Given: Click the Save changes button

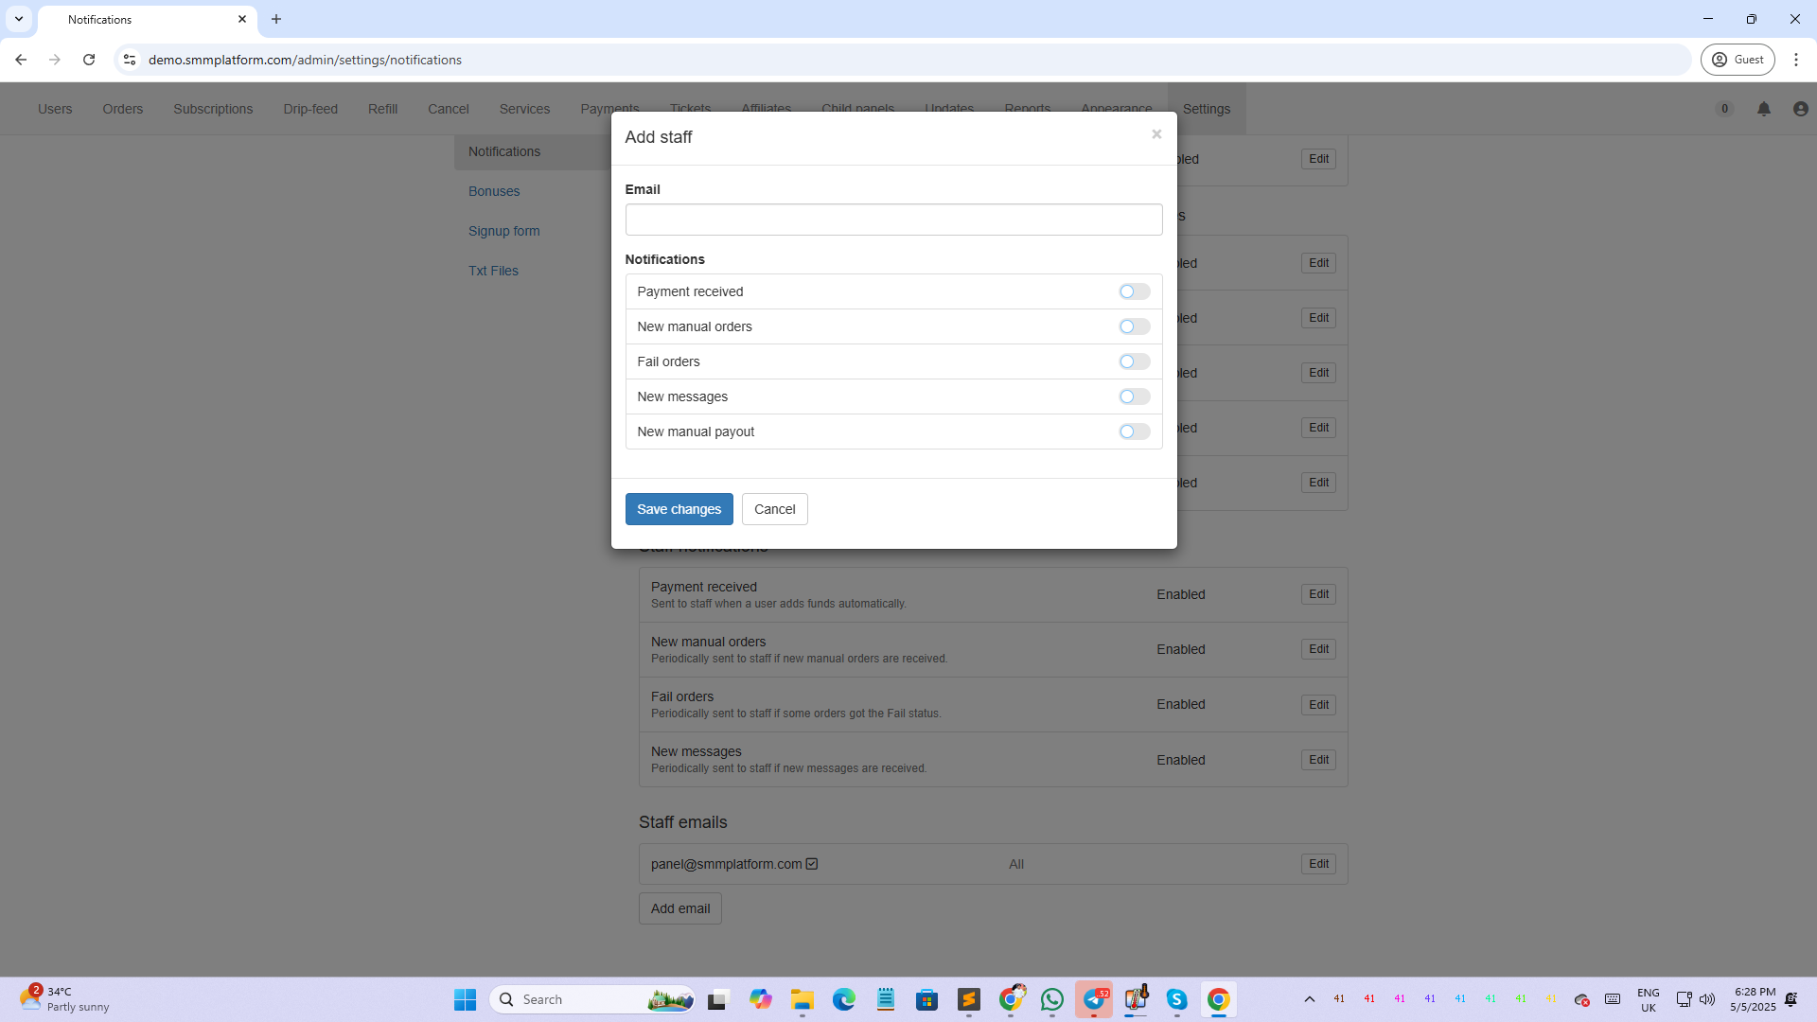Looking at the screenshot, I should click(x=679, y=509).
